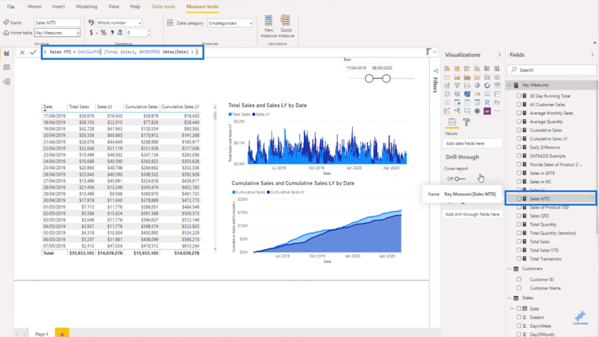The image size is (599, 337).
Task: Switch to Model view in left sidebar
Action: tap(6, 82)
